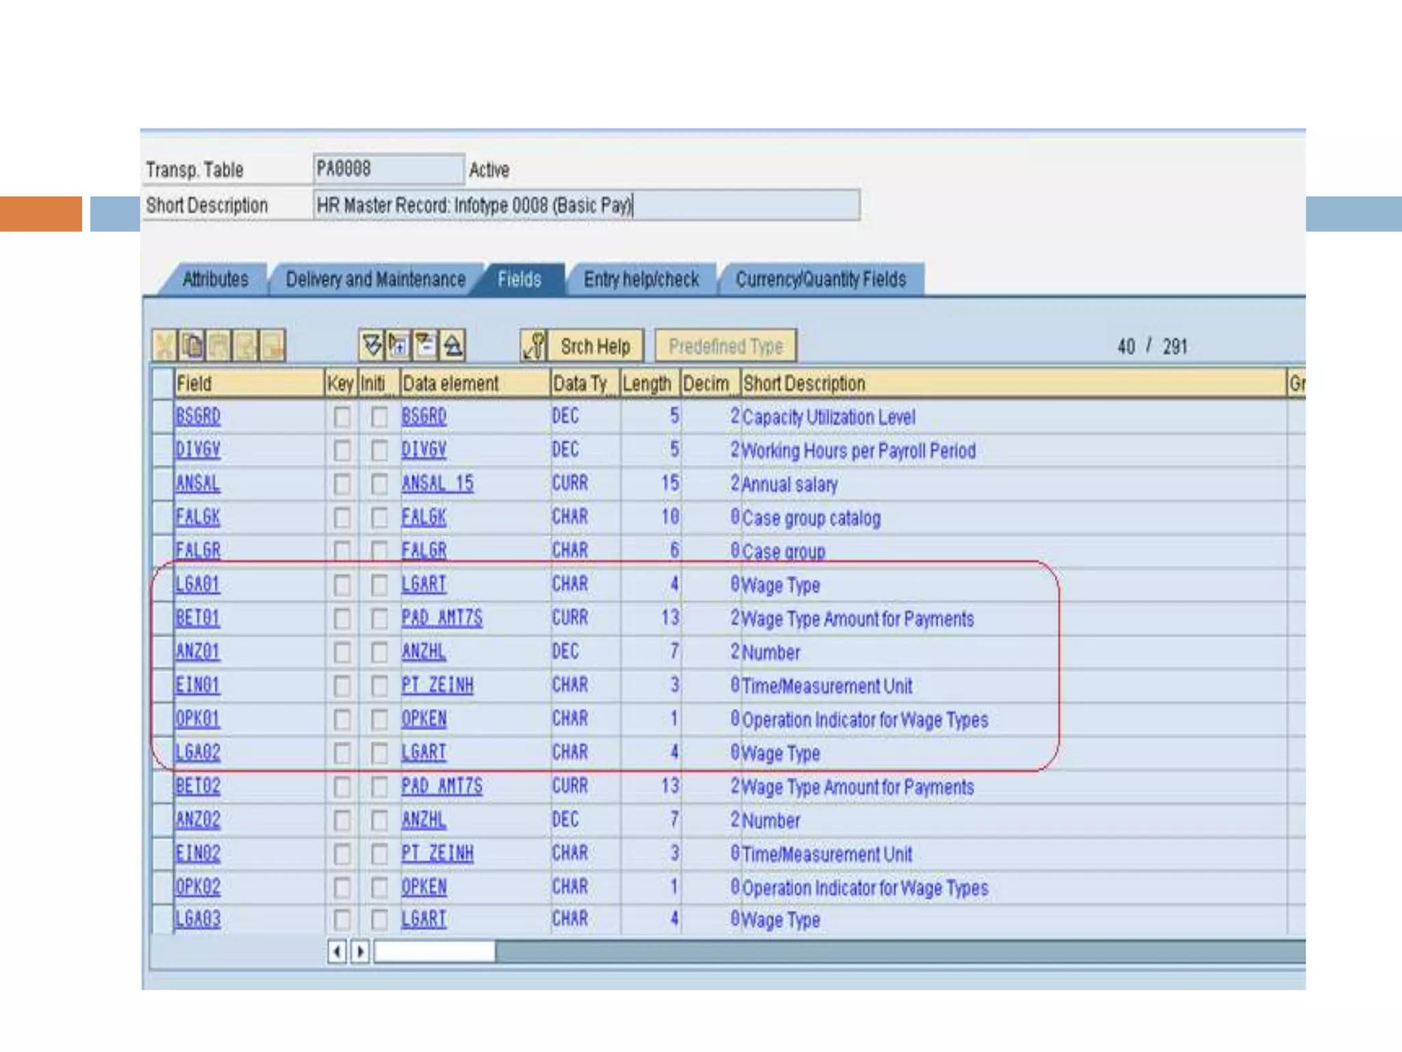Click scroll-right arrow at table bottom
The height and width of the screenshot is (1052, 1402).
[360, 951]
